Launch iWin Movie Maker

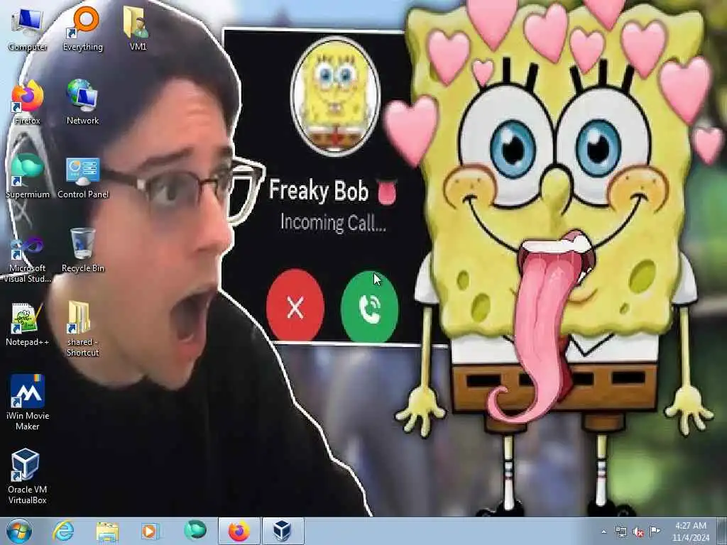tap(28, 402)
